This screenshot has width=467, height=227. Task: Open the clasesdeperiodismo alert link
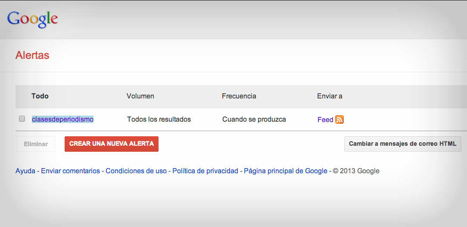point(62,119)
